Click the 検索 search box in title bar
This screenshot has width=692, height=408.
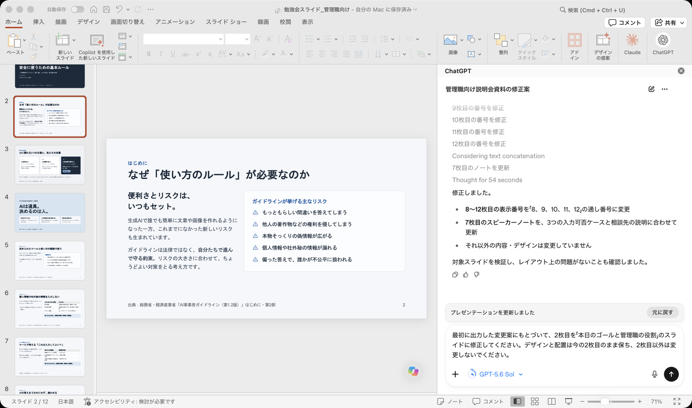[x=593, y=10]
